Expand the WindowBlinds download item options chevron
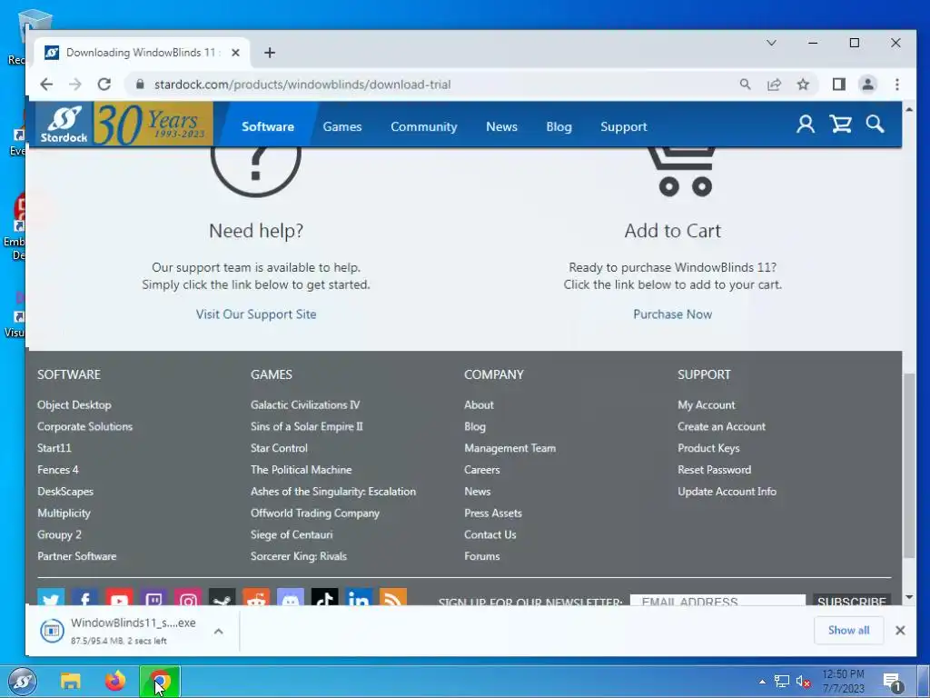The height and width of the screenshot is (698, 930). pos(218,631)
